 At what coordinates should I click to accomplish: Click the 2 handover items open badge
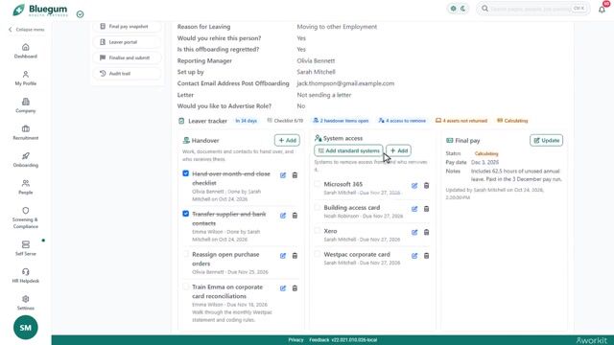pyautogui.click(x=341, y=121)
